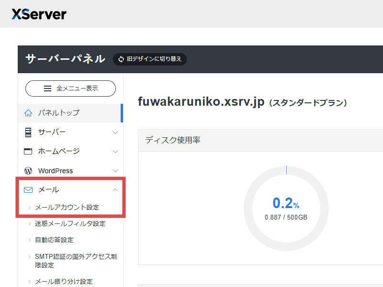
Task: Open 迷惑メールフィルタ設定
Action: click(x=70, y=224)
